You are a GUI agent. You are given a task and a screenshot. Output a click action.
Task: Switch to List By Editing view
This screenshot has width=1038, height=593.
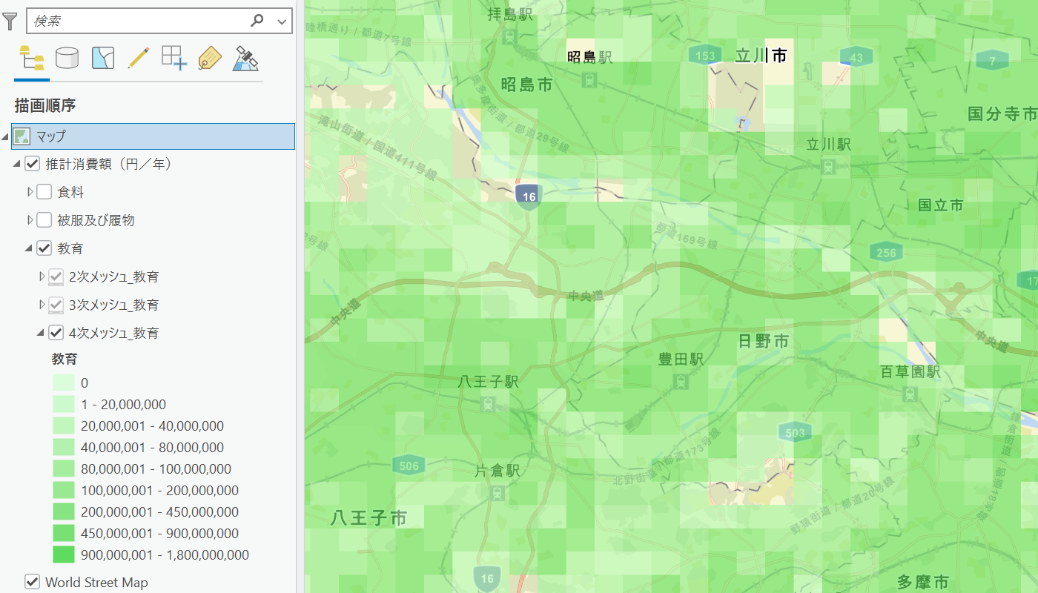coord(138,58)
